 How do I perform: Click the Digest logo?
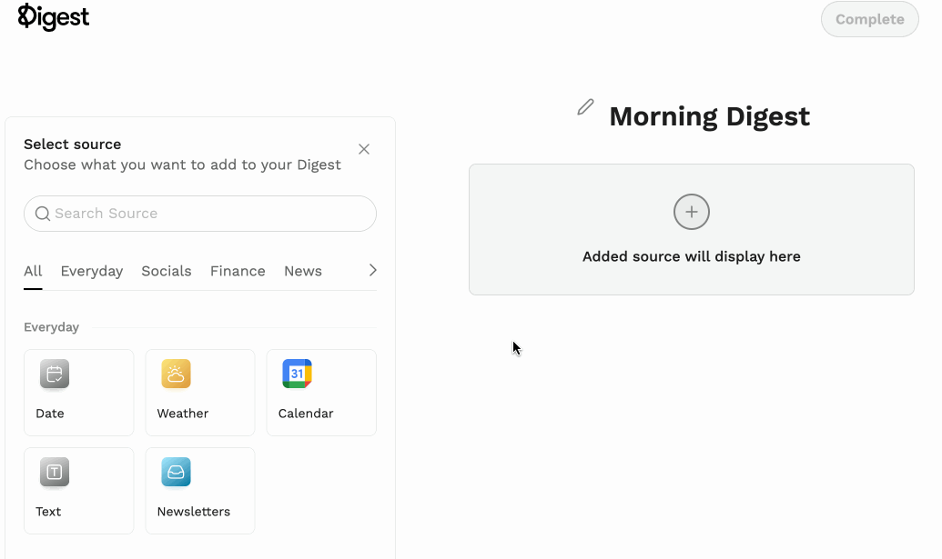[x=54, y=17]
